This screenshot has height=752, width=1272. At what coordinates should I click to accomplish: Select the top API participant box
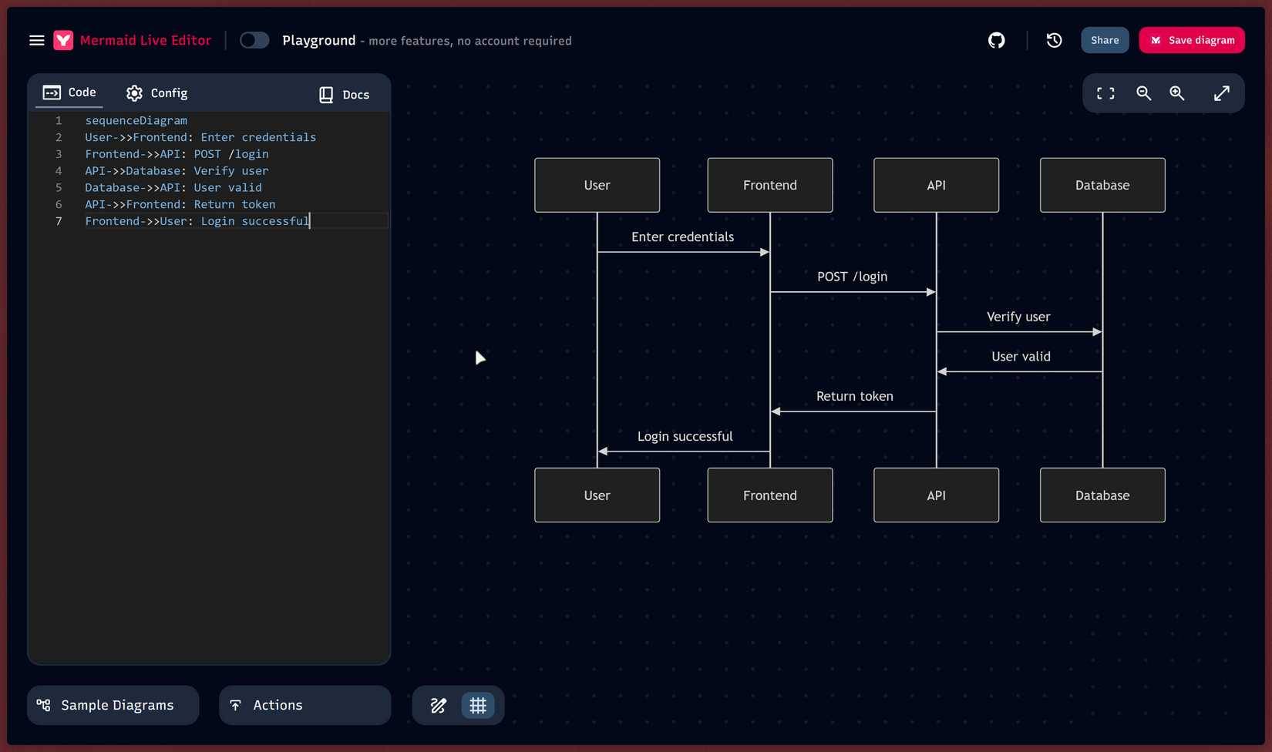pos(937,185)
